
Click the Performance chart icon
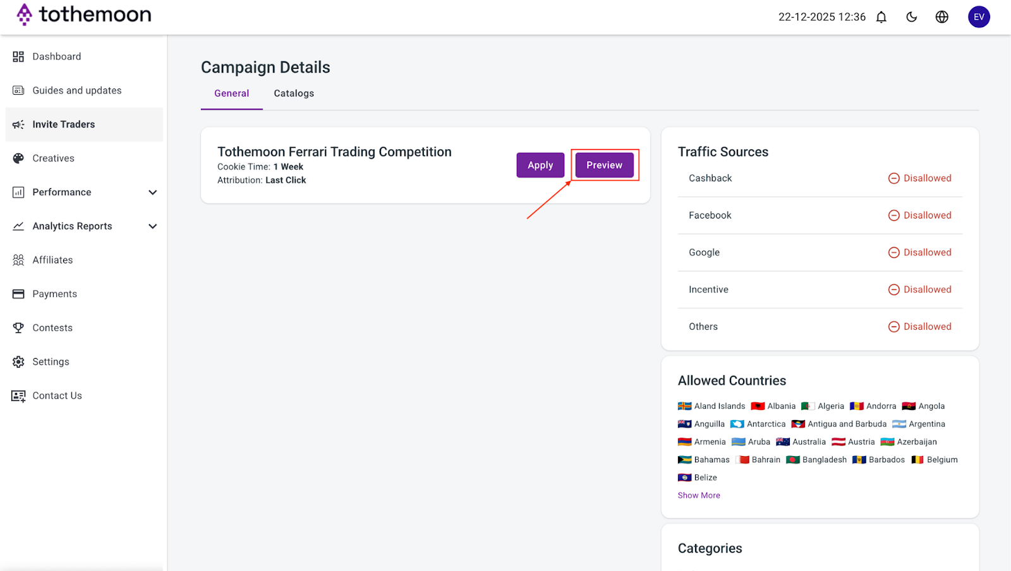[x=18, y=192]
